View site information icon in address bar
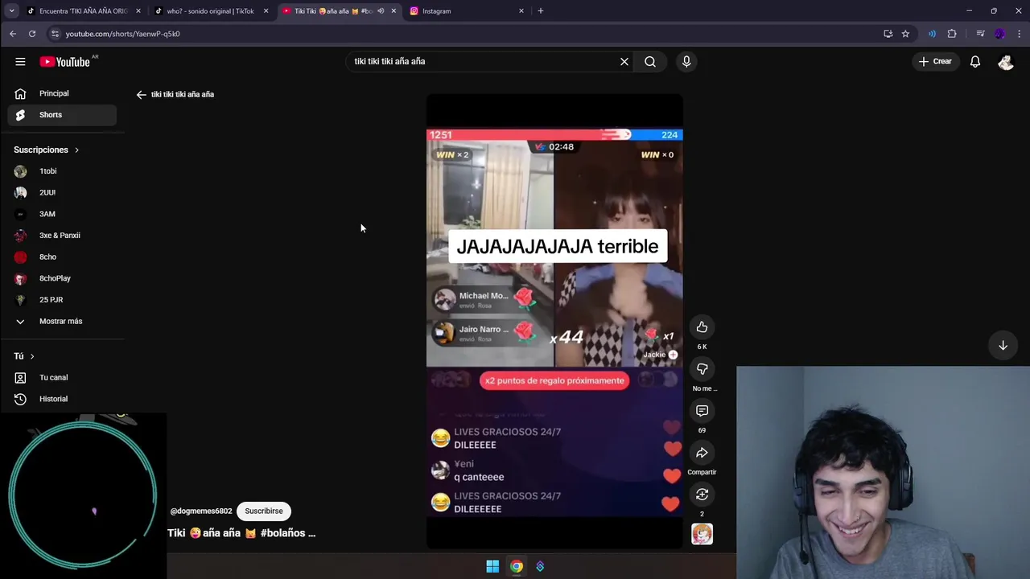The height and width of the screenshot is (579, 1030). pyautogui.click(x=54, y=34)
